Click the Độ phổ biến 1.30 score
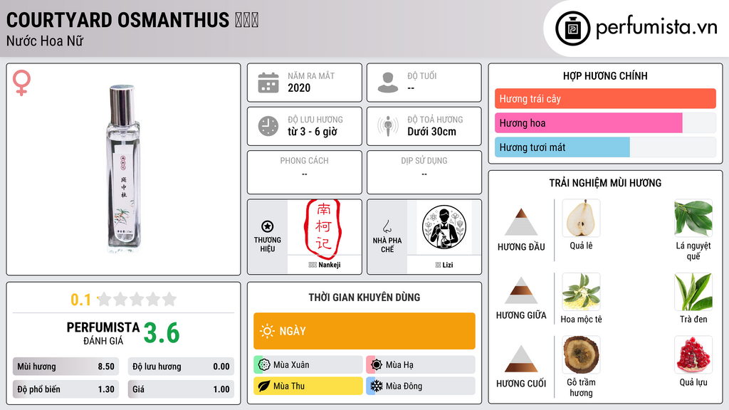729x410 pixels. 65,389
